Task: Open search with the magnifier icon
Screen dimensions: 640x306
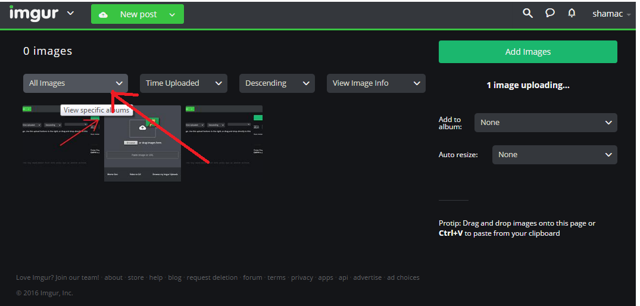Action: 527,13
